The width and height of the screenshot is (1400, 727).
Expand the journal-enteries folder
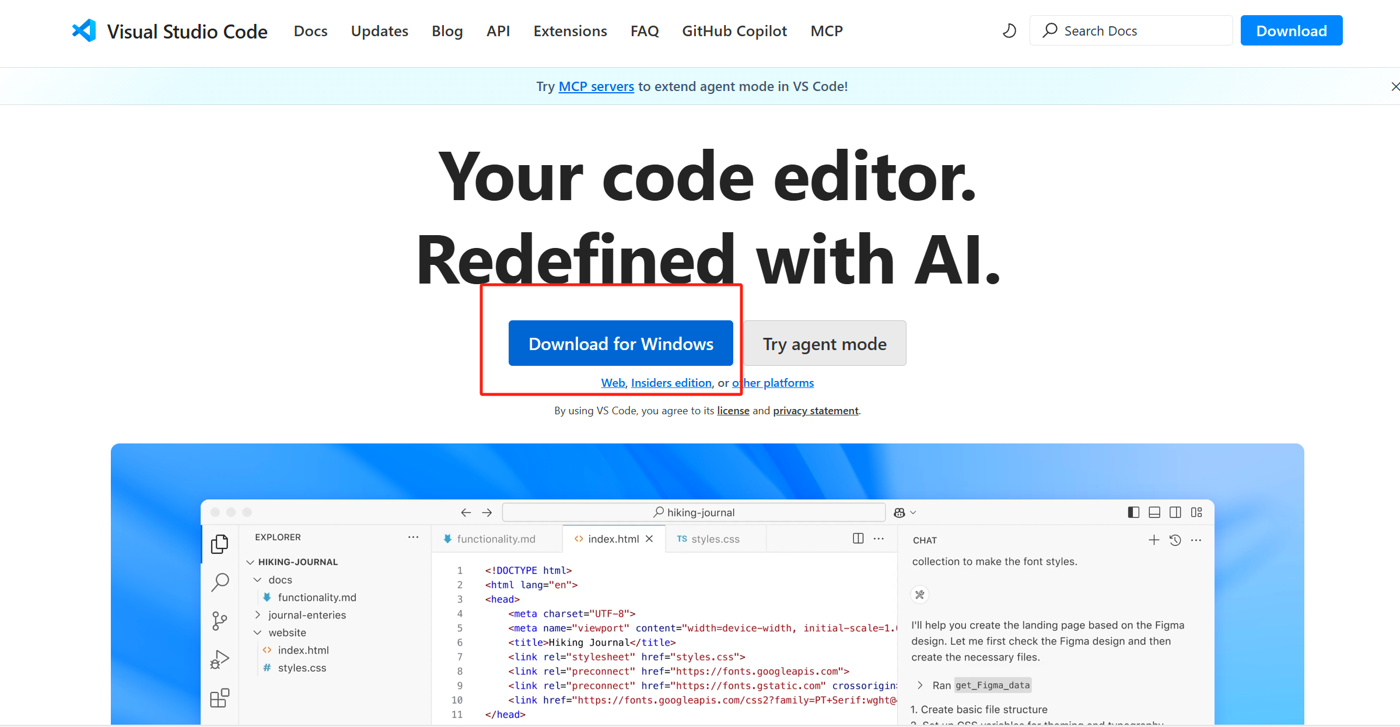[257, 614]
